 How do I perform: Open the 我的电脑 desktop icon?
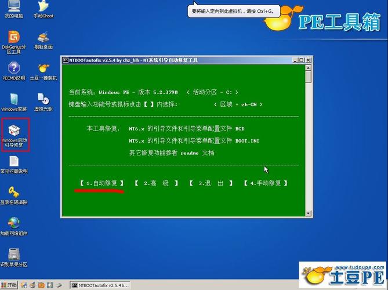pos(13,7)
